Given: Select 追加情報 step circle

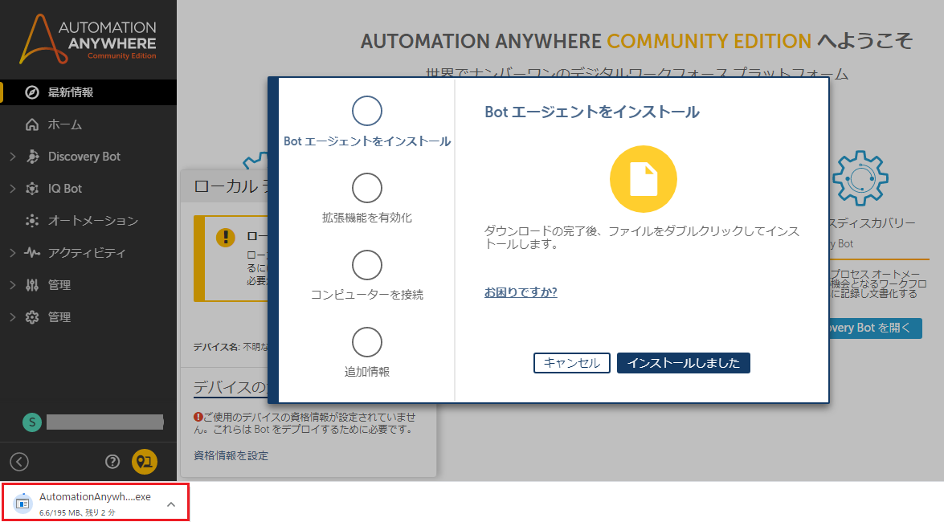Looking at the screenshot, I should pyautogui.click(x=366, y=342).
